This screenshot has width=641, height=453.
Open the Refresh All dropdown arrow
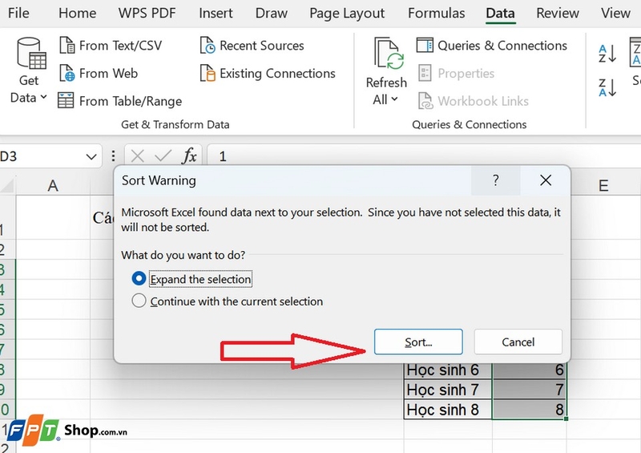[394, 99]
